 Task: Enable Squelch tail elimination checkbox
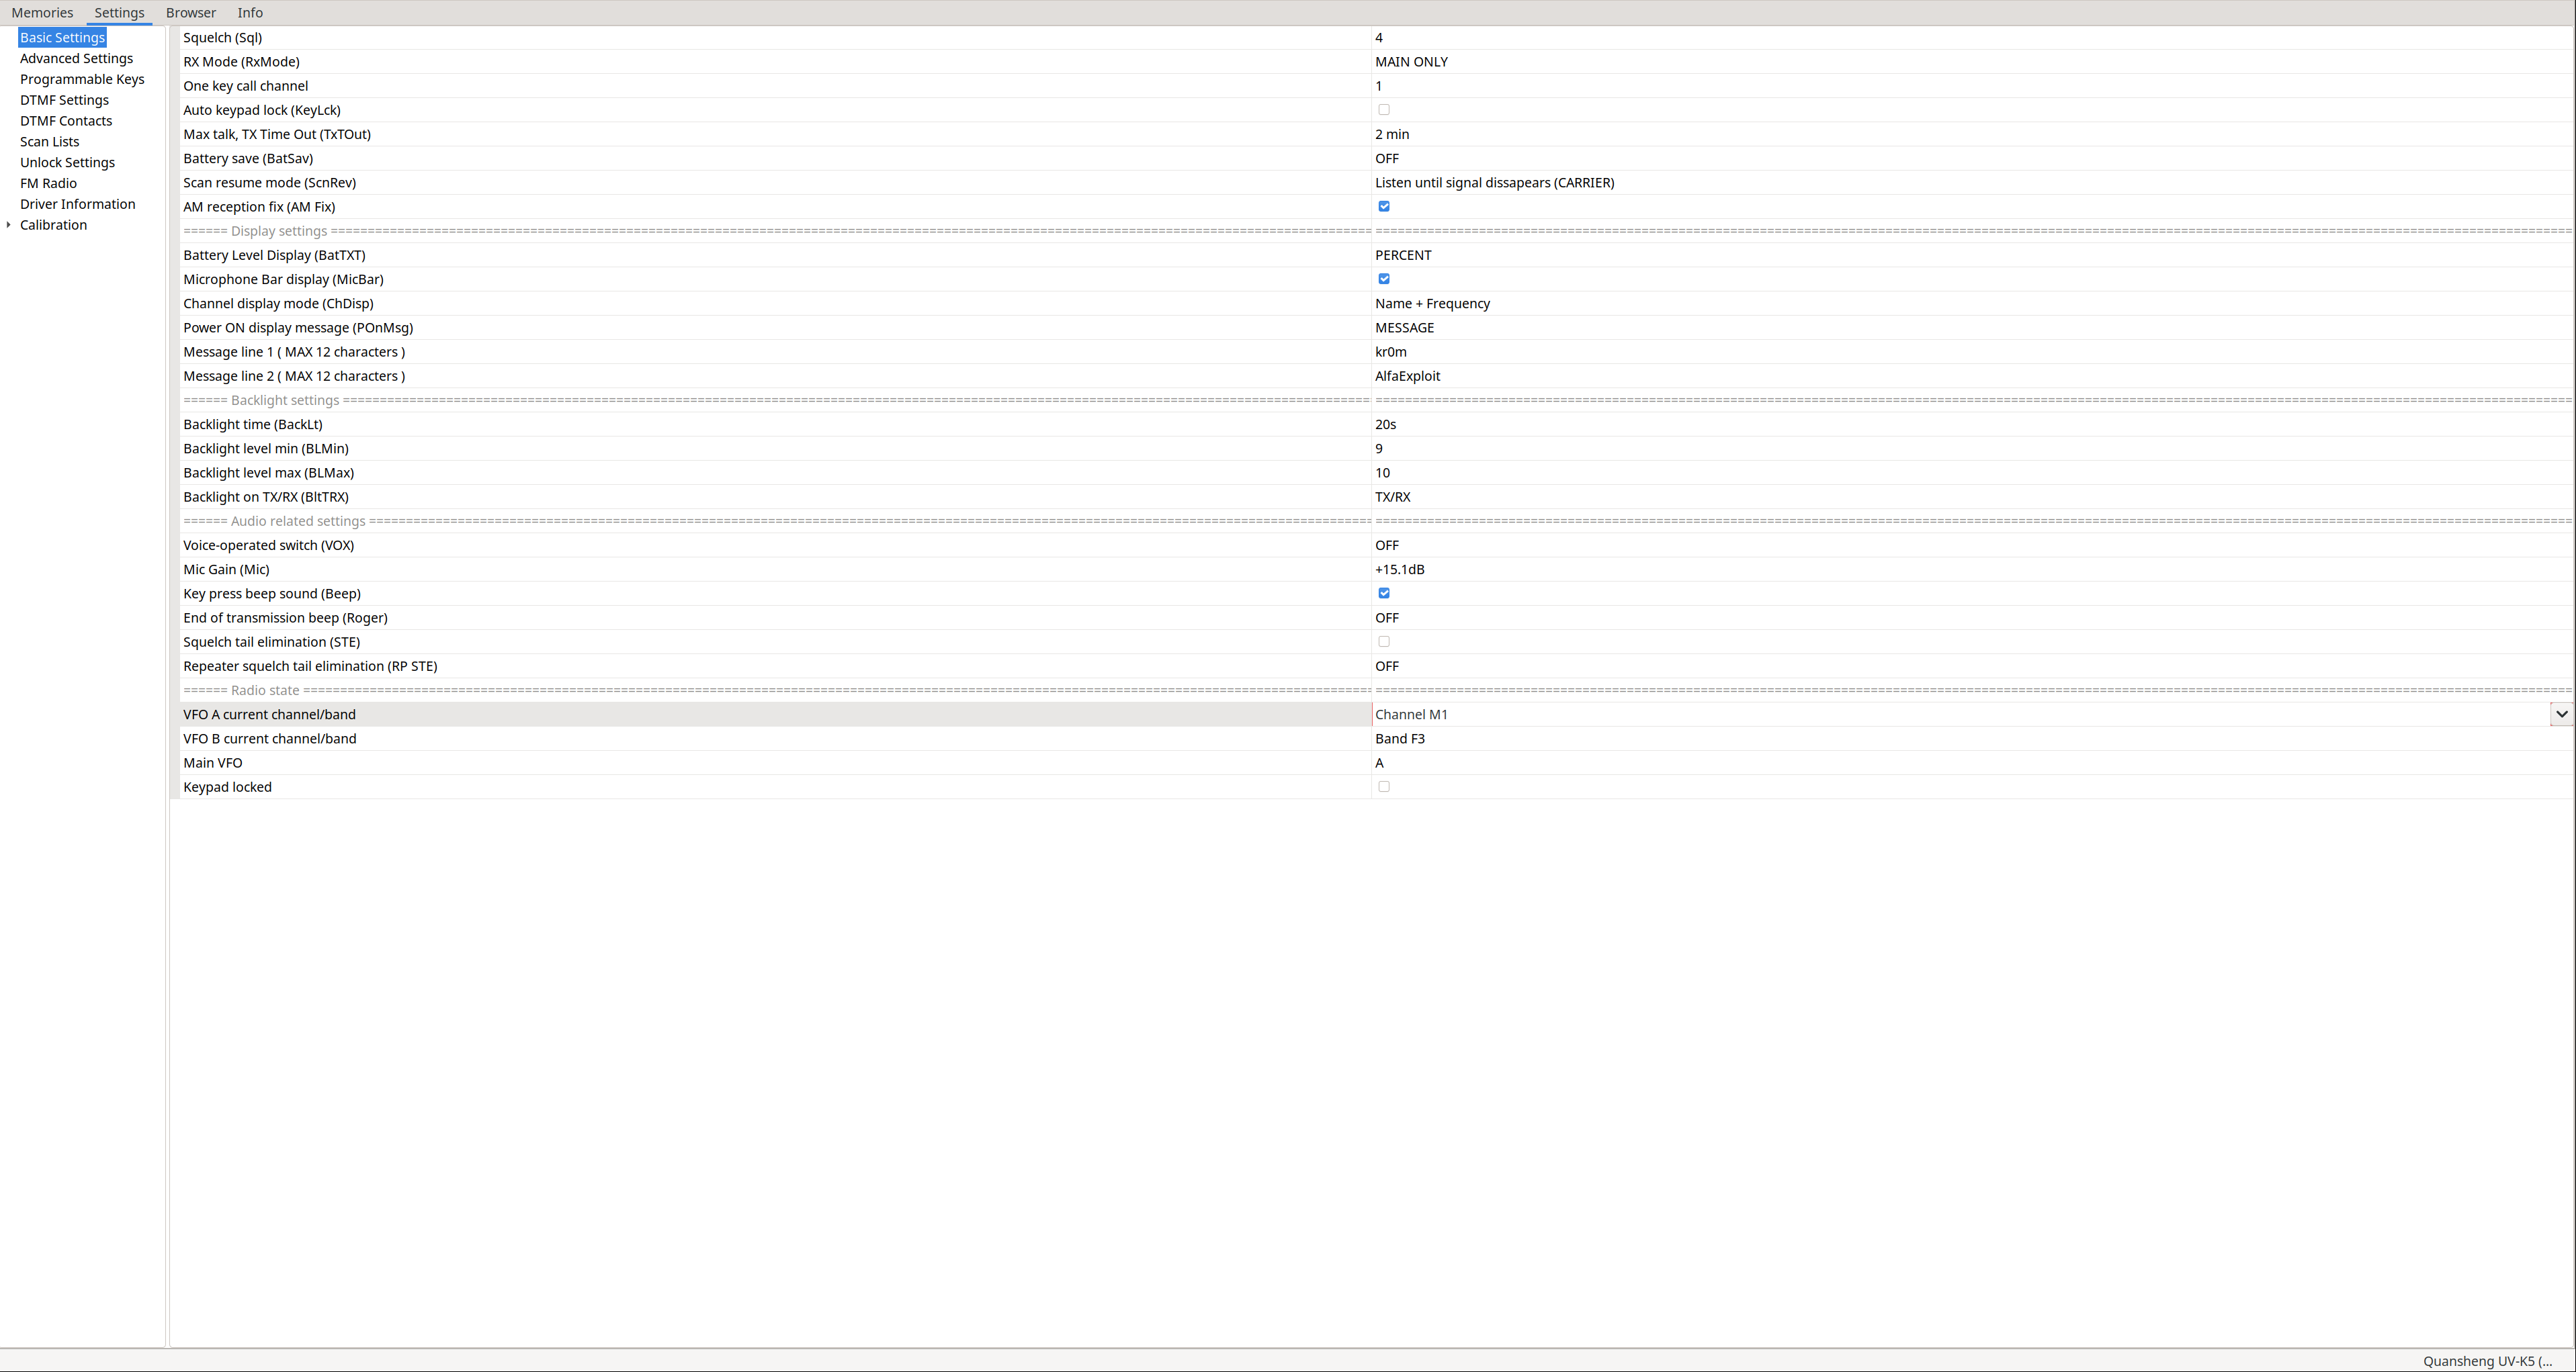[1384, 641]
